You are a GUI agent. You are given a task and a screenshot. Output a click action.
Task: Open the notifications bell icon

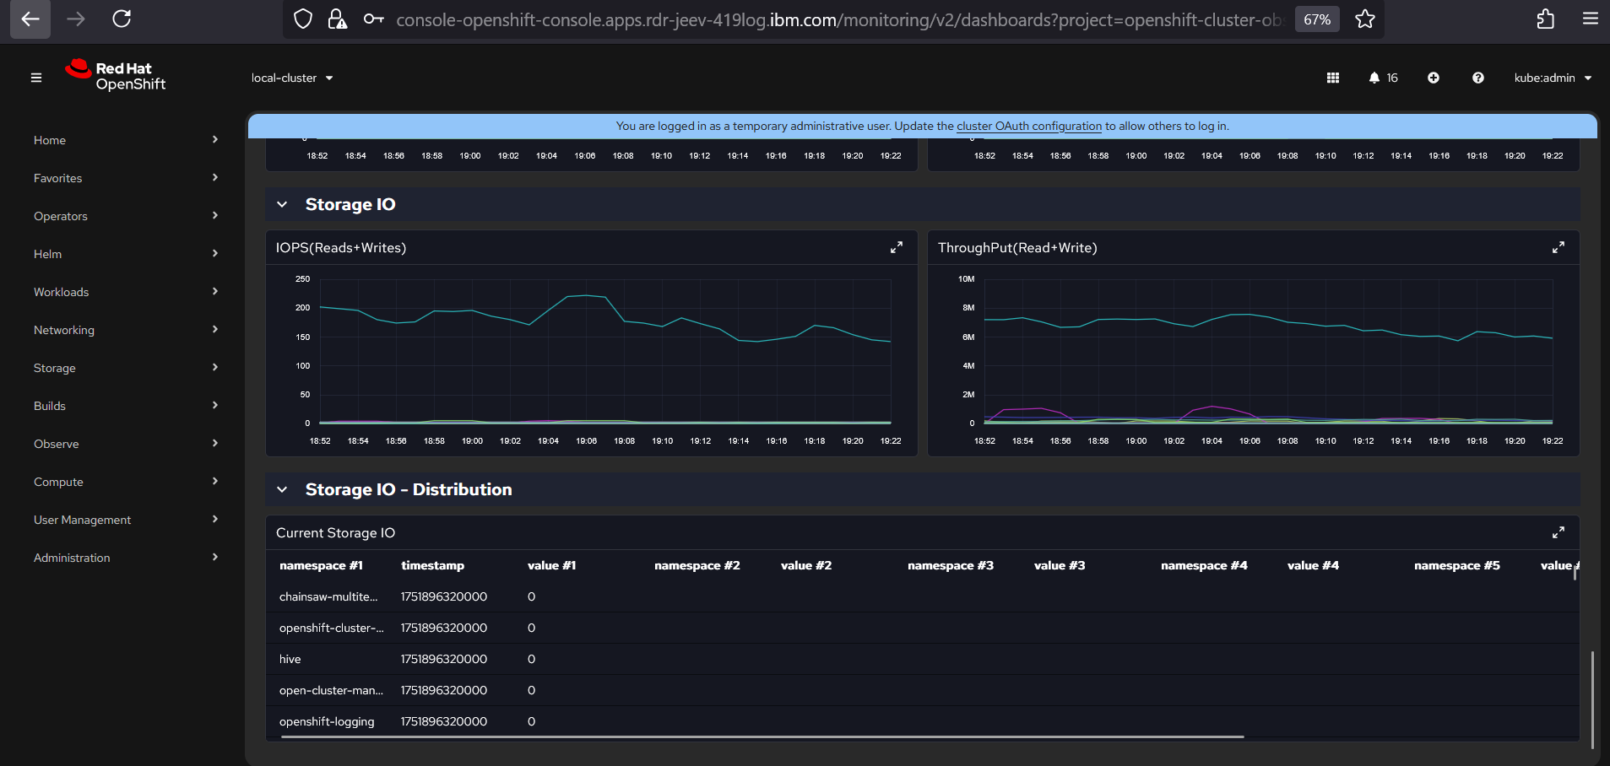[x=1374, y=78]
